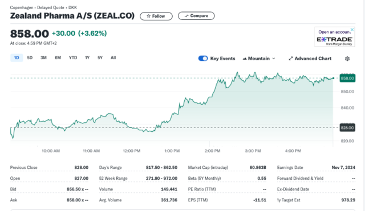Viewport: 365px width, 211px height.
Task: Select the 1D time range tab
Action: click(17, 58)
